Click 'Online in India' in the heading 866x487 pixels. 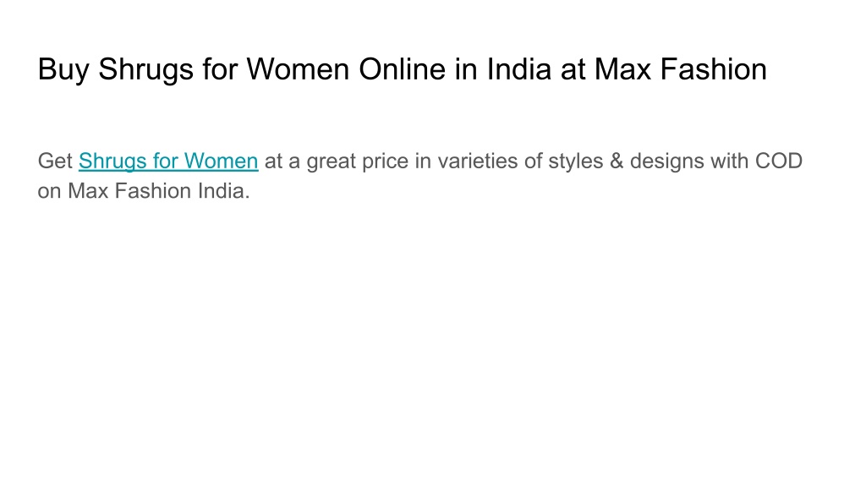[454, 69]
